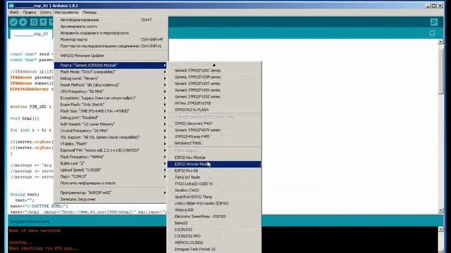451x253 pixels.
Task: Expand Upload Speed 115200 submenu
Action: click(x=111, y=170)
